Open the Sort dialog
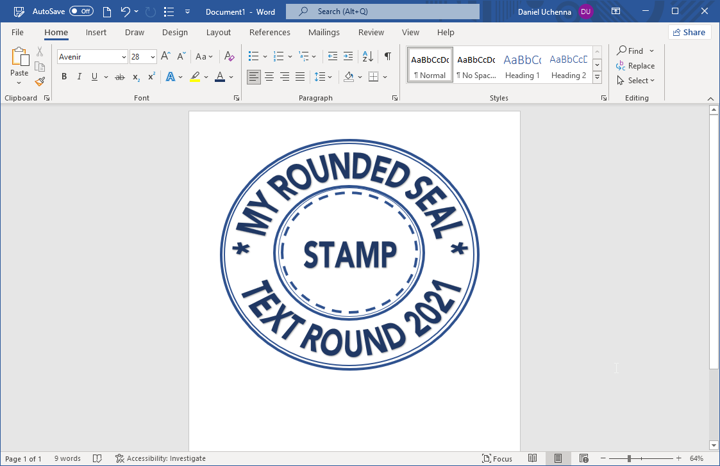 366,56
